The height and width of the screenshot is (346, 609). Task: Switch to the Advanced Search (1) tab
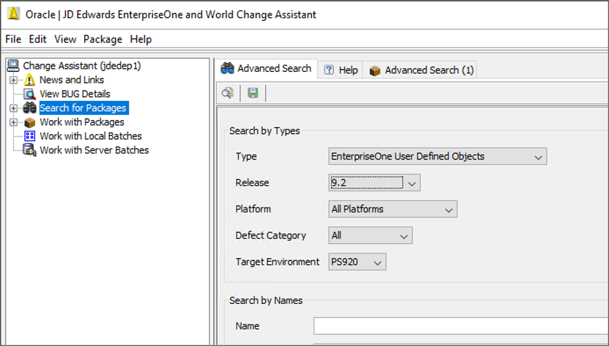(x=421, y=70)
